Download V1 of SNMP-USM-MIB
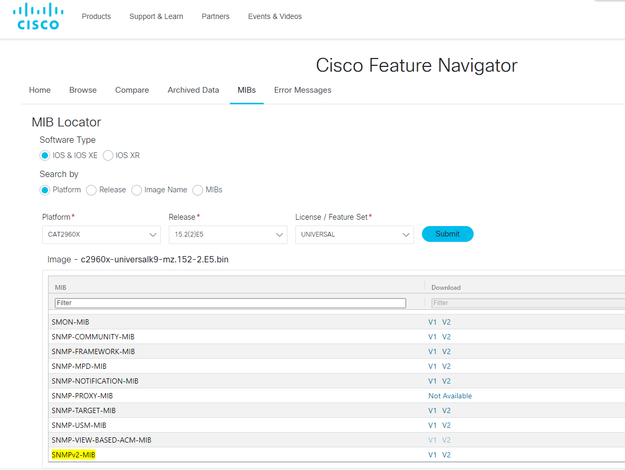 coord(432,425)
